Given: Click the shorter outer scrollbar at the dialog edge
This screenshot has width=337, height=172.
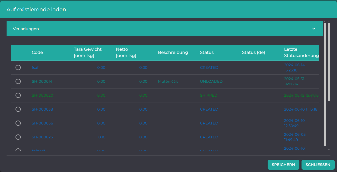Looking at the screenshot, I should point(329,62).
